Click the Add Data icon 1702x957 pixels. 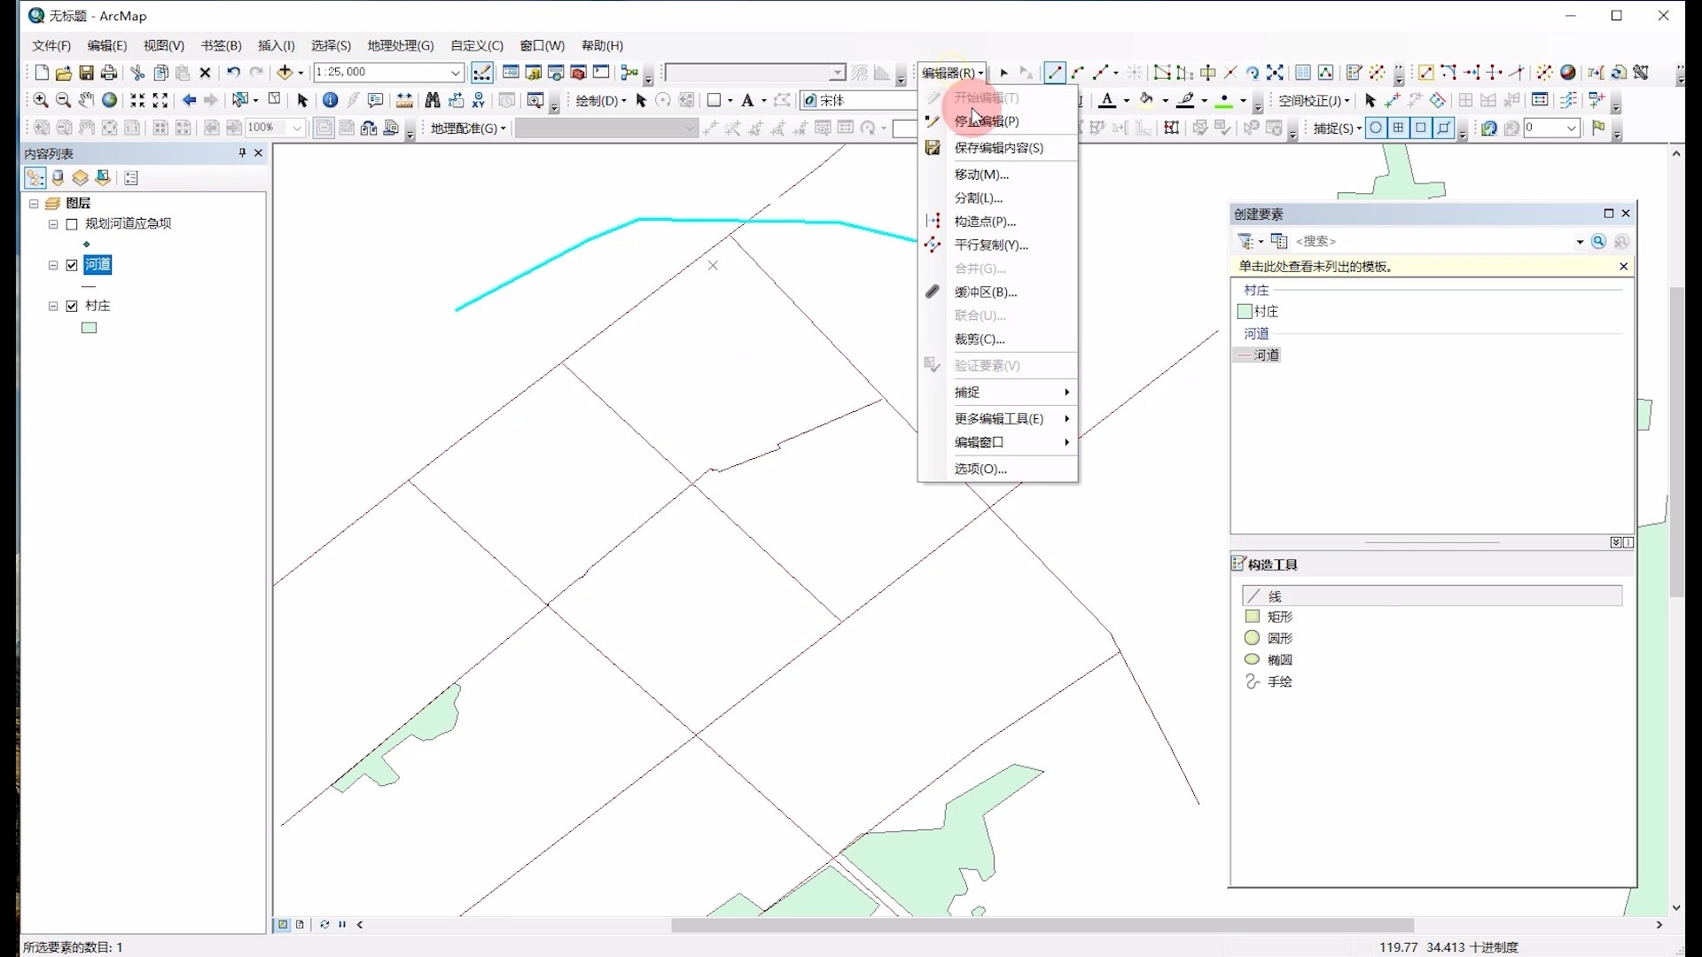tap(285, 72)
